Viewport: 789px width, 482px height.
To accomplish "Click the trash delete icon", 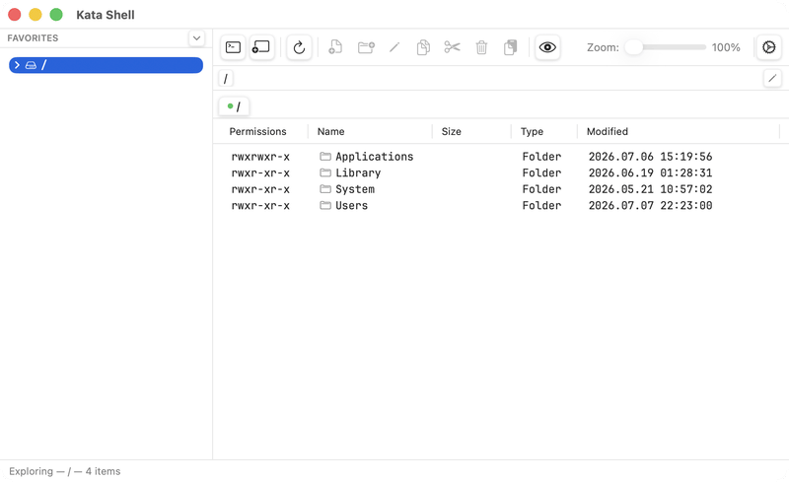I will coord(481,47).
